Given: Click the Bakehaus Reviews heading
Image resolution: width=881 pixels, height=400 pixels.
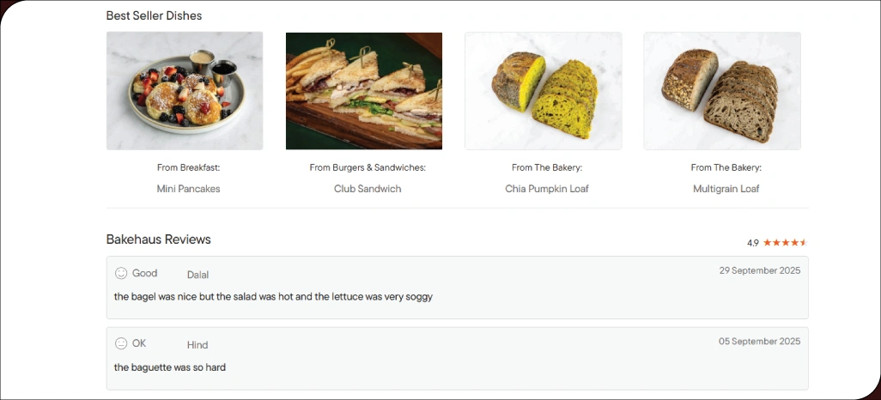Looking at the screenshot, I should [159, 239].
